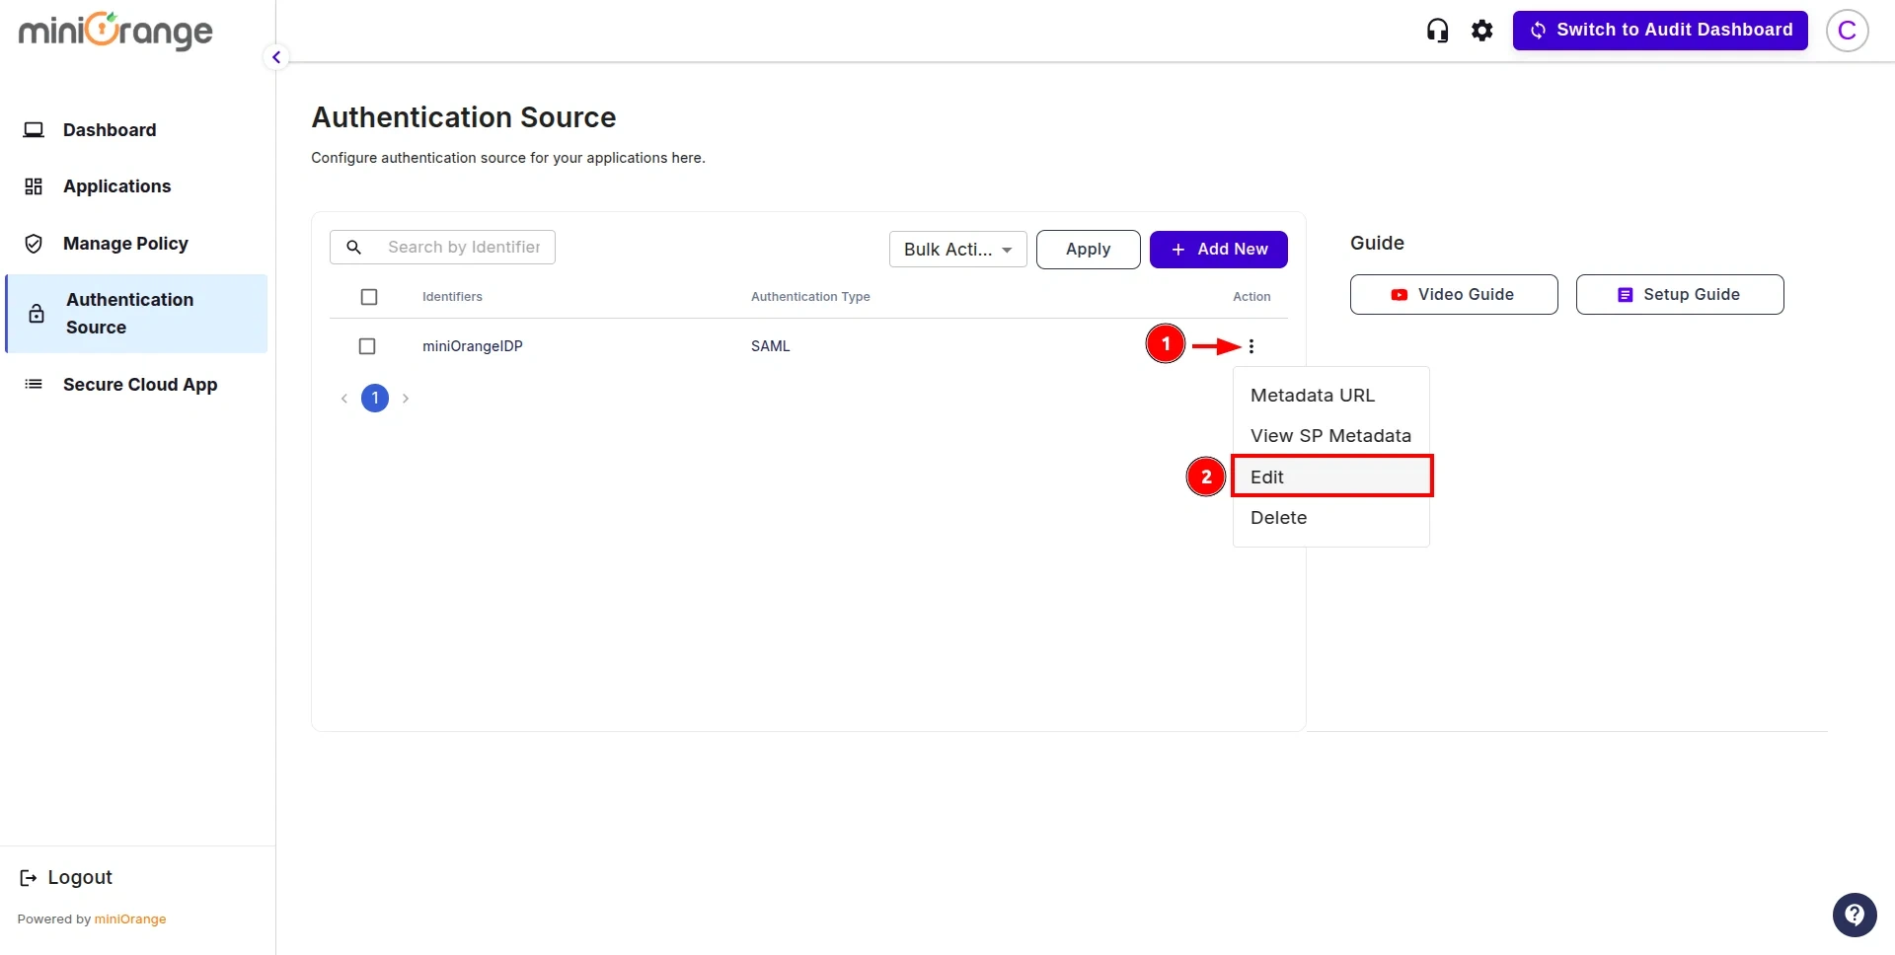This screenshot has width=1895, height=955.
Task: Open the settings gear icon
Action: pos(1482,30)
